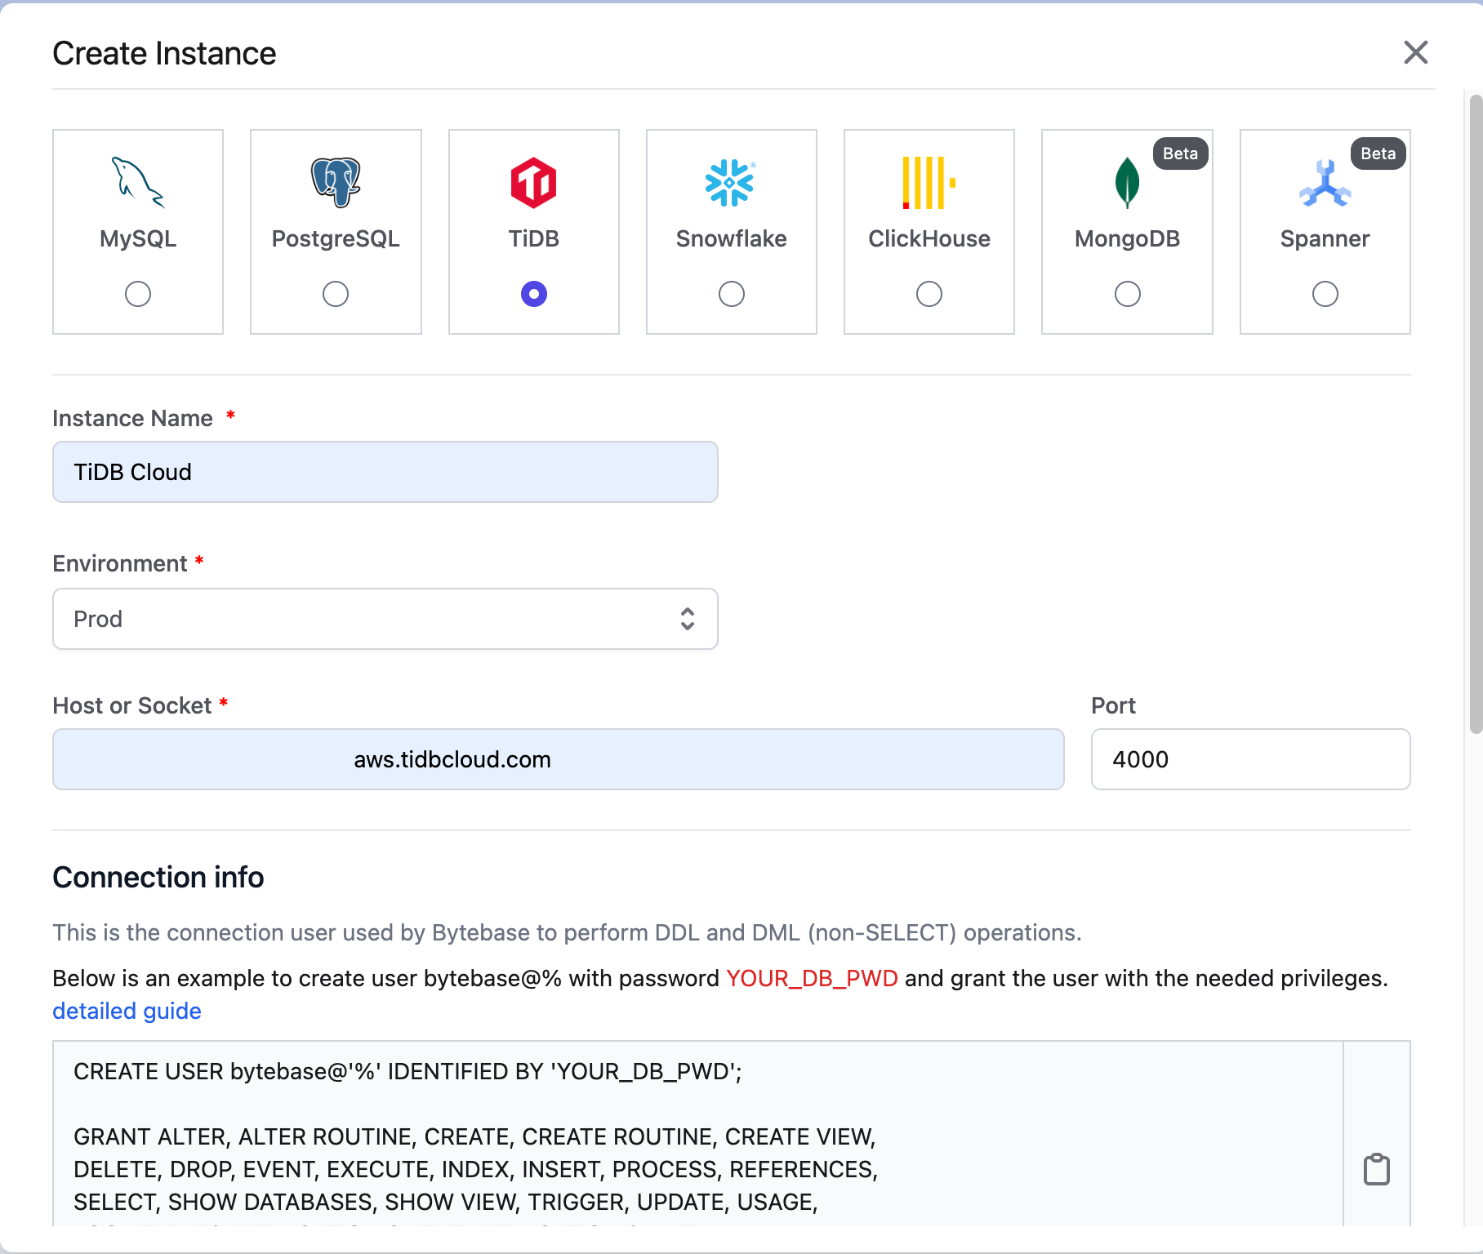The image size is (1483, 1254).
Task: Click the TiDB logo icon
Action: (533, 183)
